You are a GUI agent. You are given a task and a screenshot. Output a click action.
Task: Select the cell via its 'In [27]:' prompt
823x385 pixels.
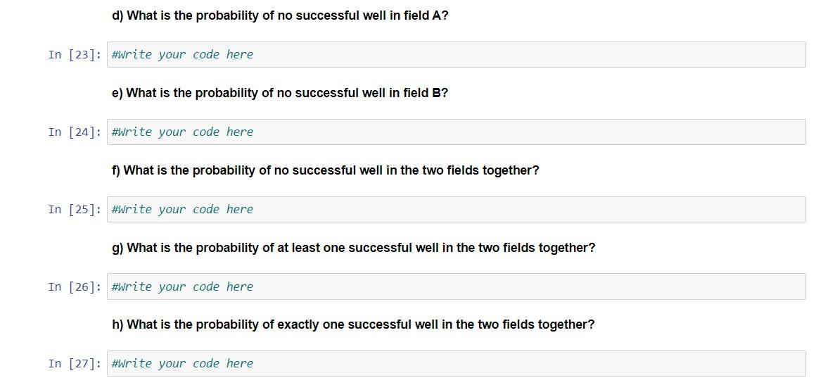pyautogui.click(x=75, y=364)
